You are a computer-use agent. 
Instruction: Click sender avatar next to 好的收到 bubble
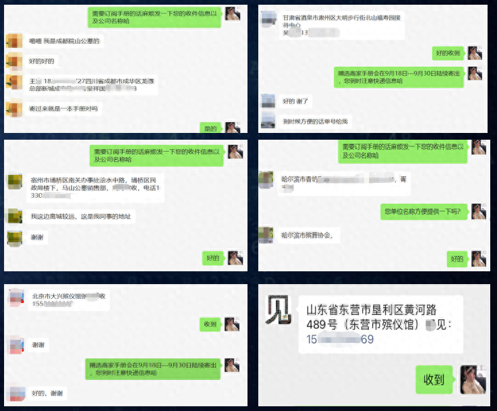(x=475, y=53)
